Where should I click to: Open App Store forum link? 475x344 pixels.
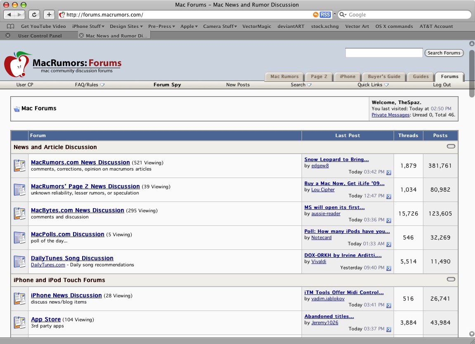point(46,319)
